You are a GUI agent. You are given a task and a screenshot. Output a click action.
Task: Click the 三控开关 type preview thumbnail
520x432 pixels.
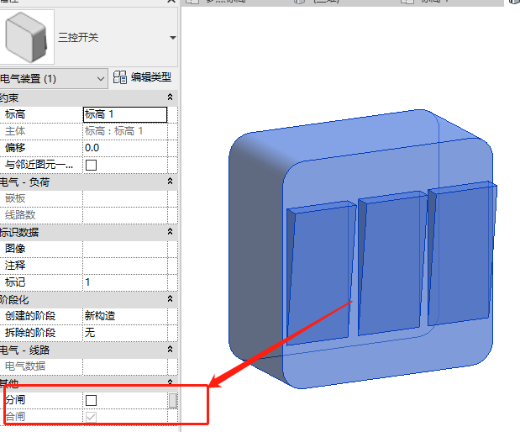pyautogui.click(x=27, y=37)
